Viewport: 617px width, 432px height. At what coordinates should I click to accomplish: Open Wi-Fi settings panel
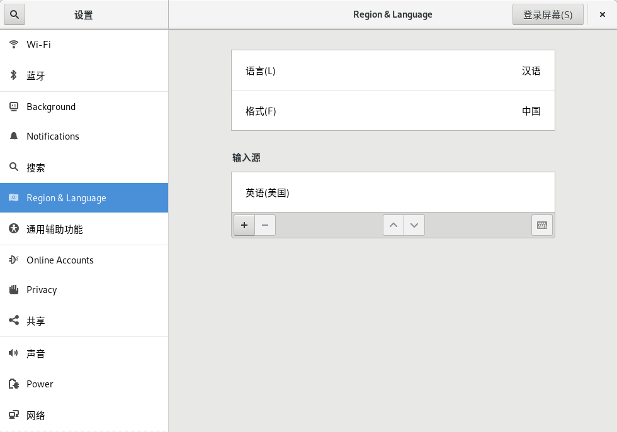[x=84, y=45]
